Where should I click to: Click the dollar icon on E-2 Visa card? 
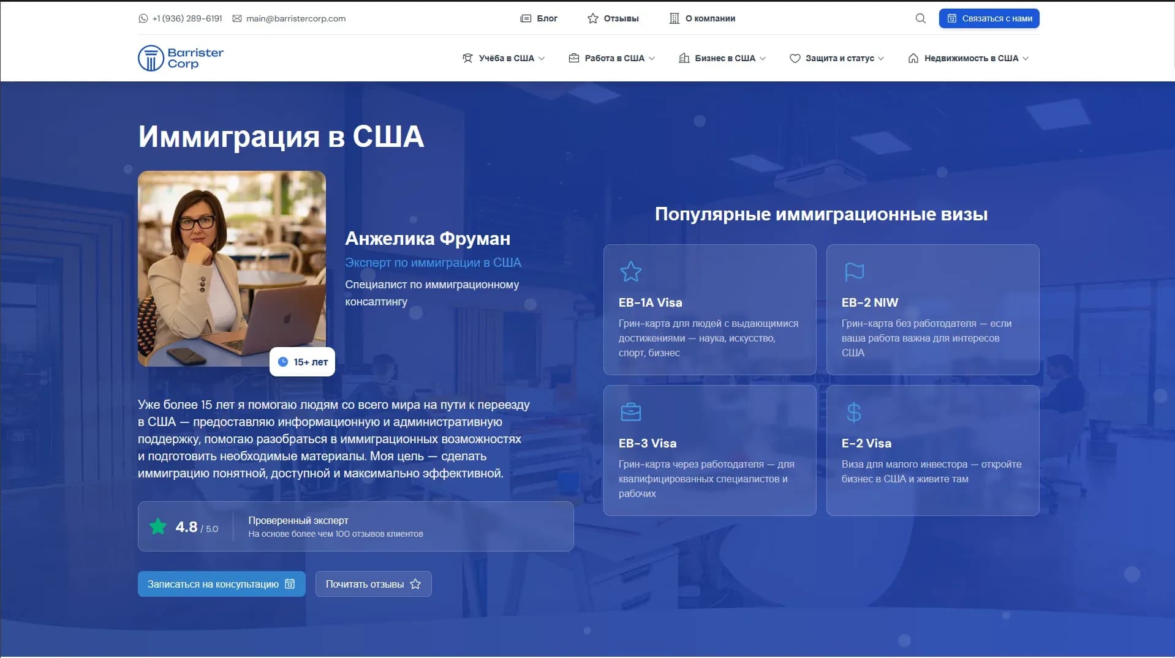coord(853,413)
